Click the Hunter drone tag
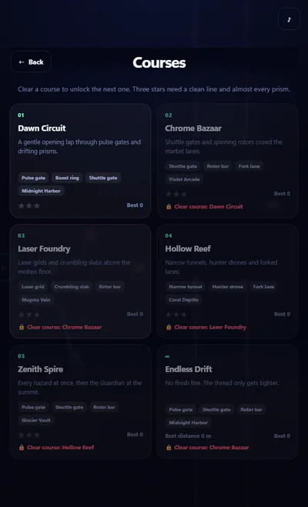Viewport: 308px width, 507px height. (x=229, y=287)
